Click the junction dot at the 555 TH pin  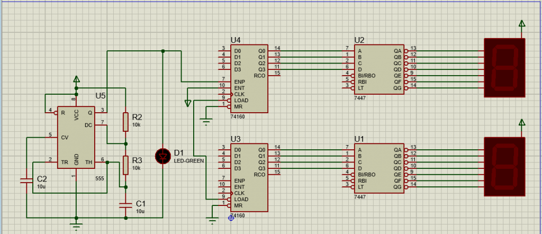coord(107,162)
